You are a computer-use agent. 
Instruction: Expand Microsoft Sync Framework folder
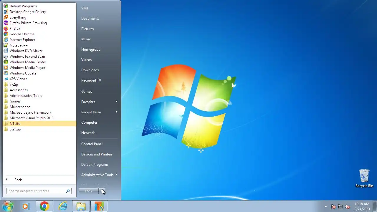pos(39,112)
